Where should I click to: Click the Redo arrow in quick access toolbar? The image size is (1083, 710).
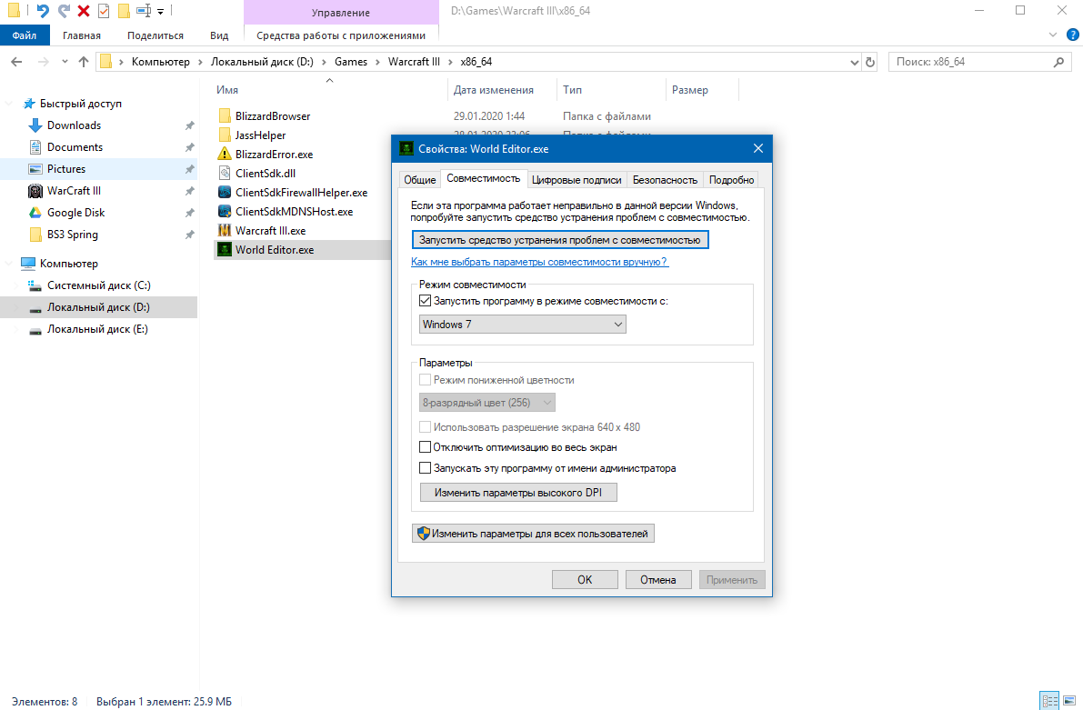(x=64, y=11)
